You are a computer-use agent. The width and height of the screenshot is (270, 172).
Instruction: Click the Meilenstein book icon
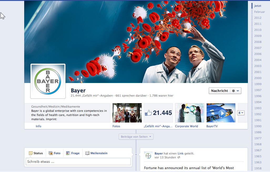pyautogui.click(x=87, y=153)
